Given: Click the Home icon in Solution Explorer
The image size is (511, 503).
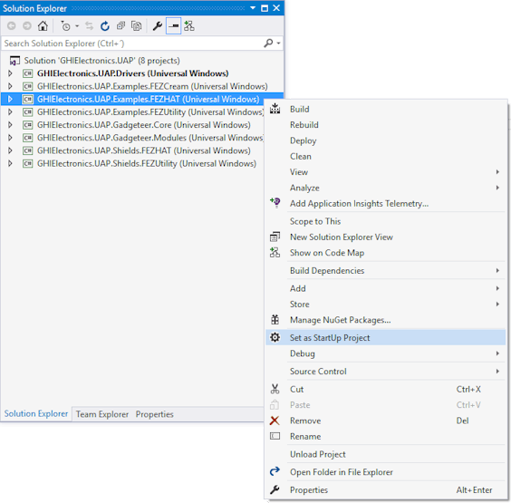Looking at the screenshot, I should (x=43, y=25).
